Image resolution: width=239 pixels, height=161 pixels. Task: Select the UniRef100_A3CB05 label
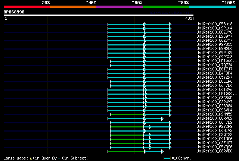tap(214, 98)
